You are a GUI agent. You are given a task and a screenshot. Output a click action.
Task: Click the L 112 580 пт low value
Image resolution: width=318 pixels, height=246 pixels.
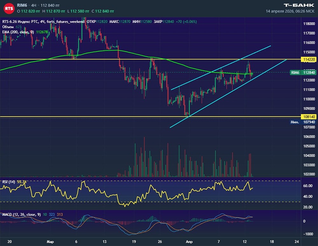(78, 11)
